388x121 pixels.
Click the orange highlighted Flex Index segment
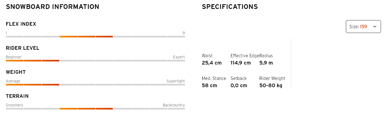86,37
